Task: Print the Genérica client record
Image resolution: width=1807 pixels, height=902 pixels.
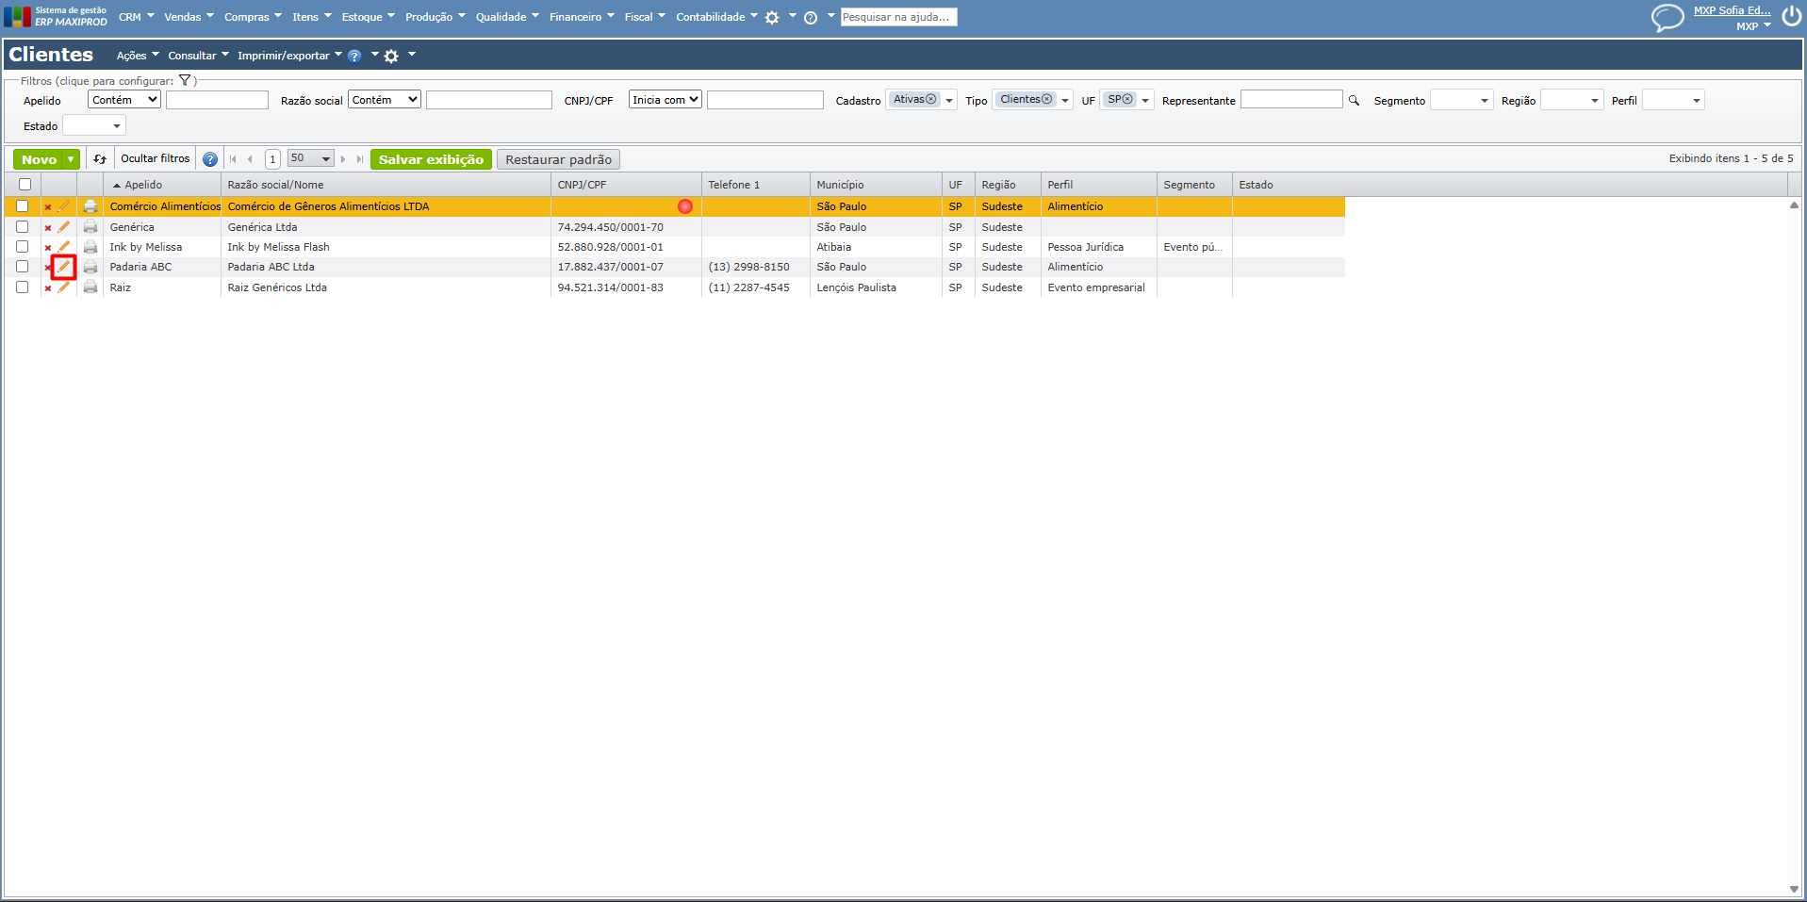Action: point(90,227)
